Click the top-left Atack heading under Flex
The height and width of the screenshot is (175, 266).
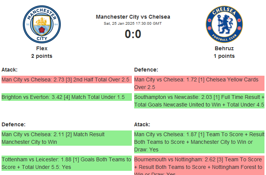coord(9,70)
